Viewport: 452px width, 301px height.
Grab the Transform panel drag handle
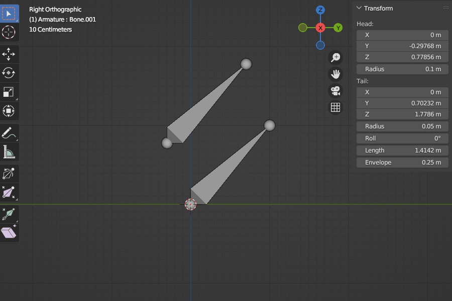(x=445, y=8)
